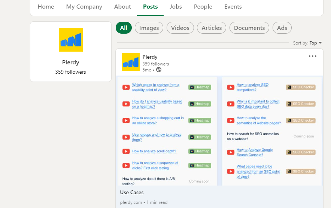Click the globe visibility icon on post
The image size is (331, 208).
coord(159,70)
